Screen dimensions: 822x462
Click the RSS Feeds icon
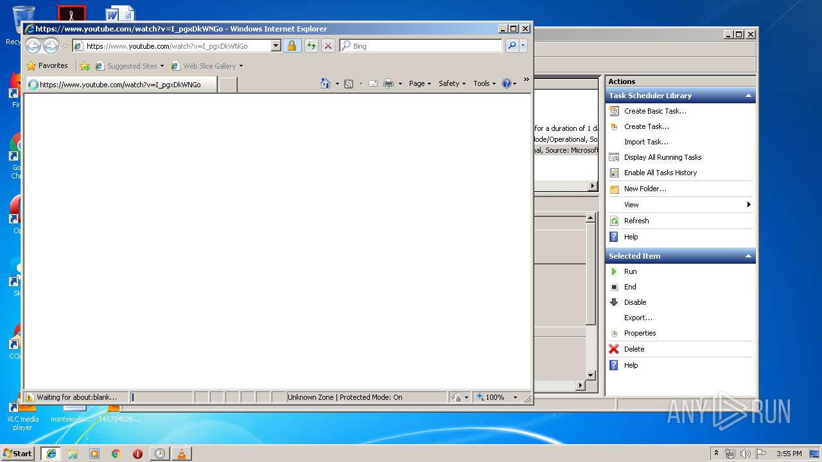pyautogui.click(x=349, y=83)
